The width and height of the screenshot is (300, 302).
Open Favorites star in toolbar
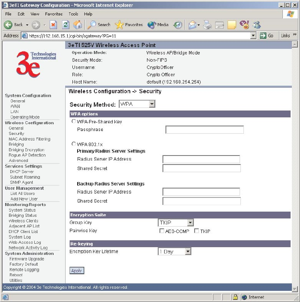[129, 25]
